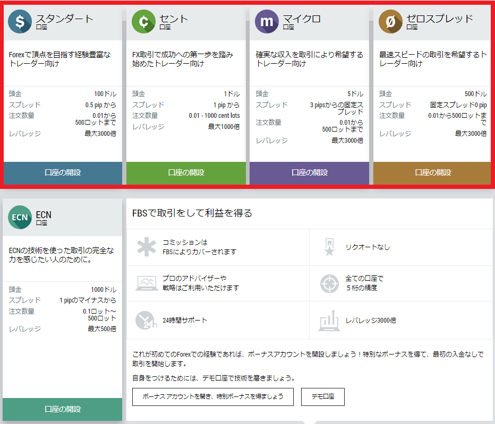Click the FBSで取引をして利益を得る heading
This screenshot has width=495, height=424.
192,213
